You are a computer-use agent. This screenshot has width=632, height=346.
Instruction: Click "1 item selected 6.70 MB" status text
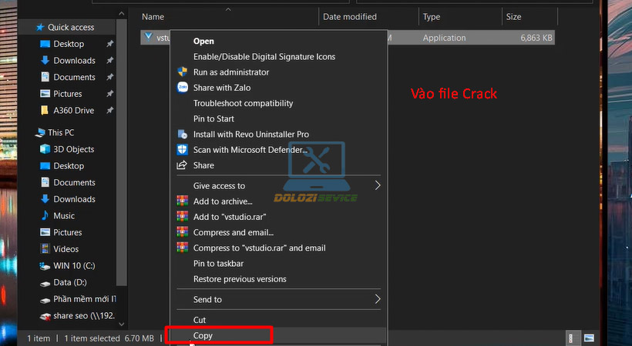tap(109, 338)
